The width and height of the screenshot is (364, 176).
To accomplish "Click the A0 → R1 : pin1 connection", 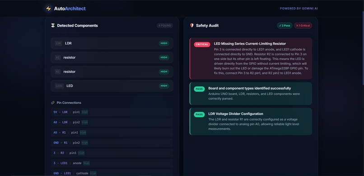I will pos(112,132).
